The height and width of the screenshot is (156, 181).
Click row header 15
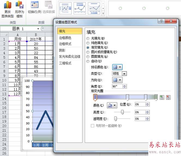[x=4, y=103]
